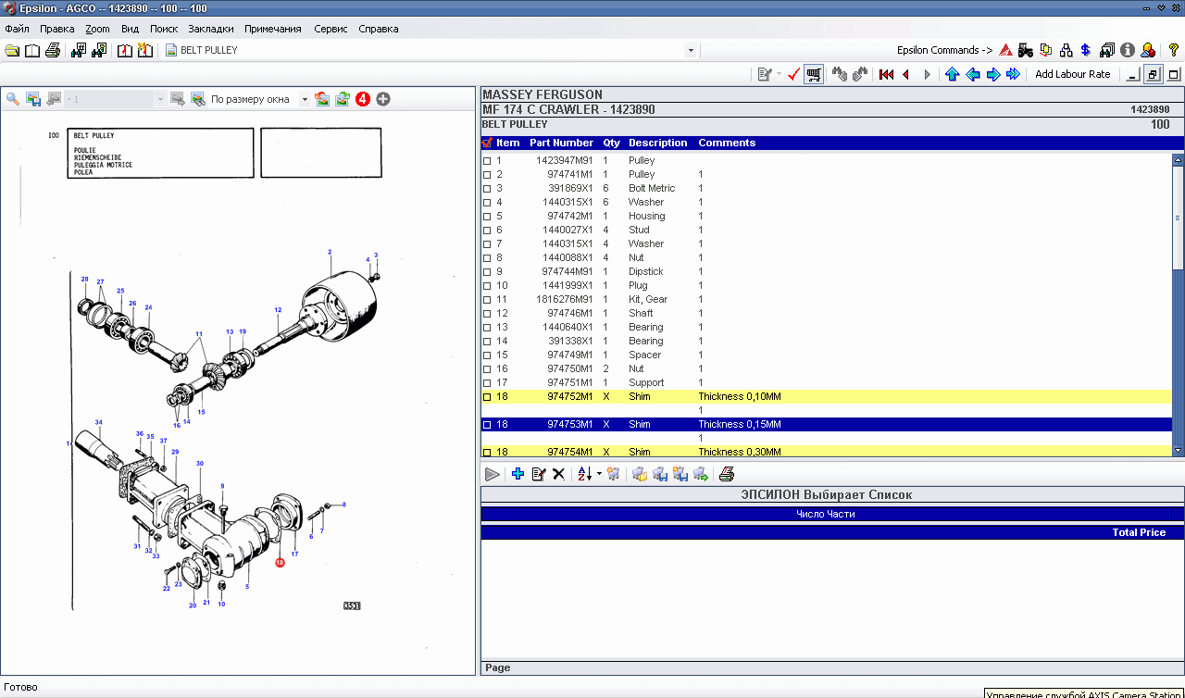Select row Shim Thickness 0,10MM 974752M1

pos(826,397)
